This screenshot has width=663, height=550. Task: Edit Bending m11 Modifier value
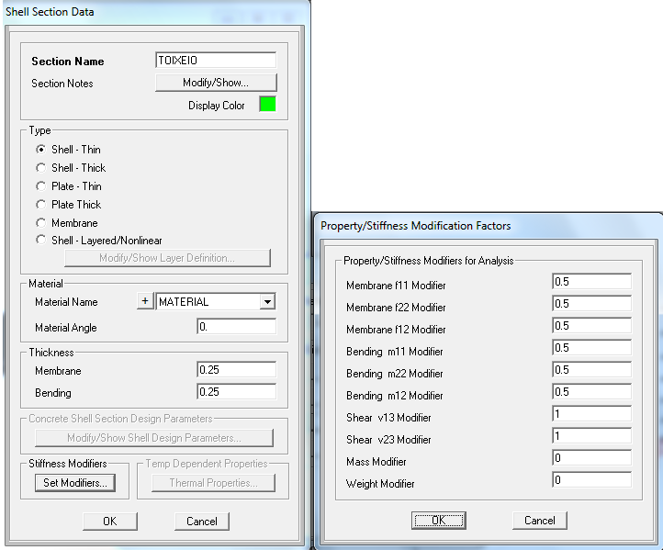coord(591,347)
